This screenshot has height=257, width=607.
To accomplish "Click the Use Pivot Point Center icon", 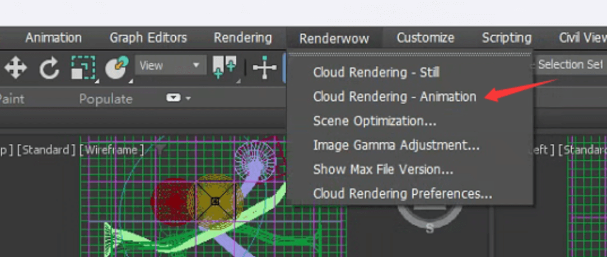I will 225,67.
